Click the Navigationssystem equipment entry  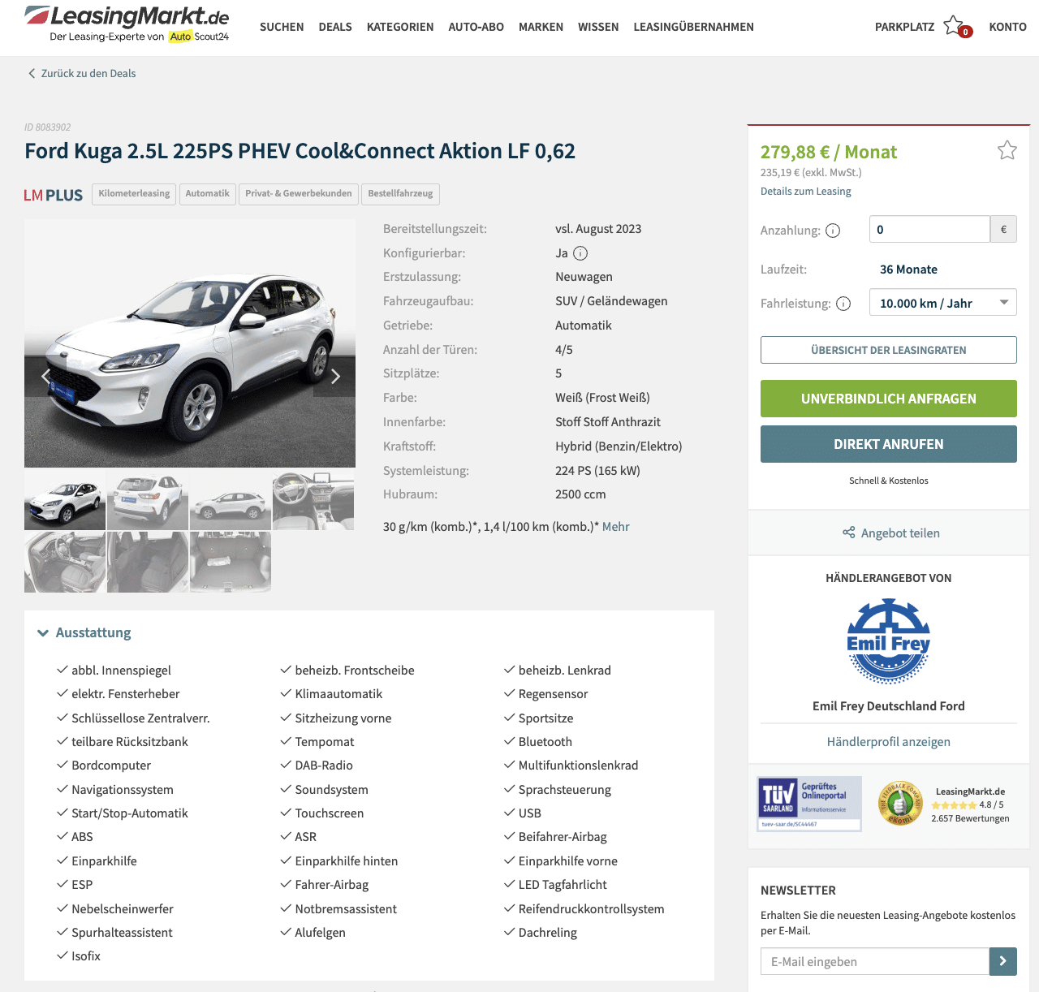[123, 790]
